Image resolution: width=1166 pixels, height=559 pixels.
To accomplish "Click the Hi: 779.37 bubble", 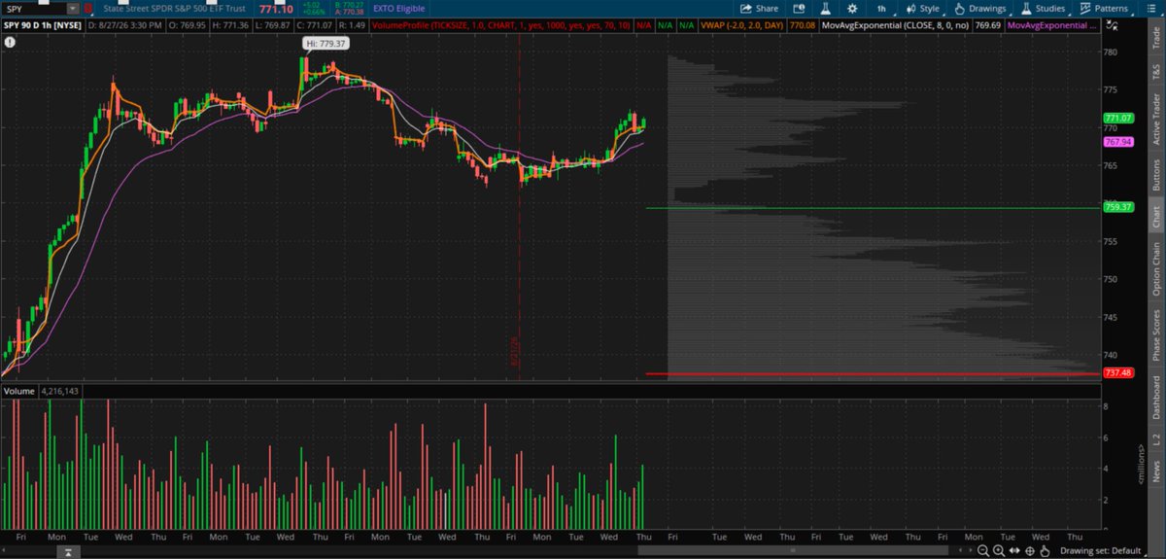I will pyautogui.click(x=326, y=44).
